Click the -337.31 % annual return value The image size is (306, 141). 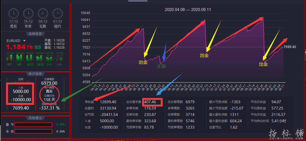[49, 108]
